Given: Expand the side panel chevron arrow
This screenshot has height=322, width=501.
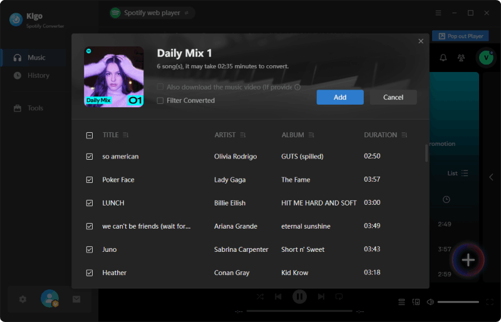Looking at the screenshot, I should (x=491, y=177).
